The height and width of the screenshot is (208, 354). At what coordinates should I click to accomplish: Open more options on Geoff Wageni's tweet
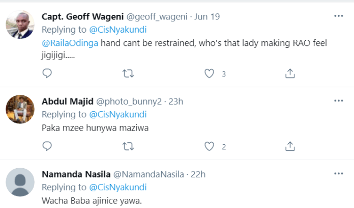[338, 16]
